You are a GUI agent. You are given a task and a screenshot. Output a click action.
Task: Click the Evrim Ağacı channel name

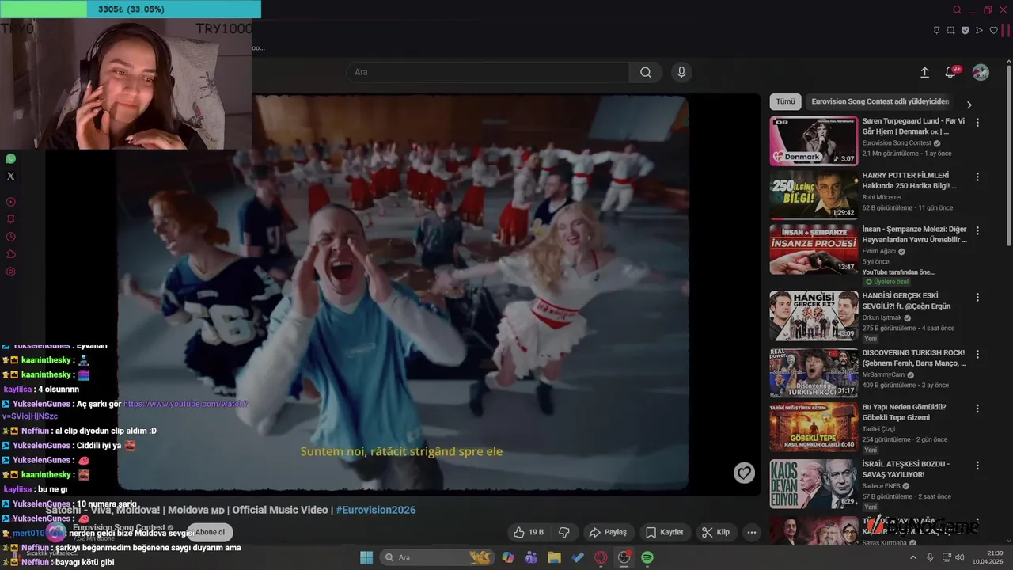[878, 251]
